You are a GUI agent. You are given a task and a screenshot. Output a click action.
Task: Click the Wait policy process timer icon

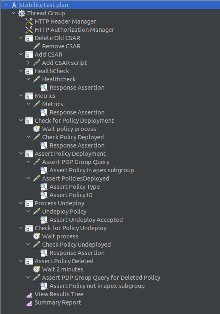(36, 129)
